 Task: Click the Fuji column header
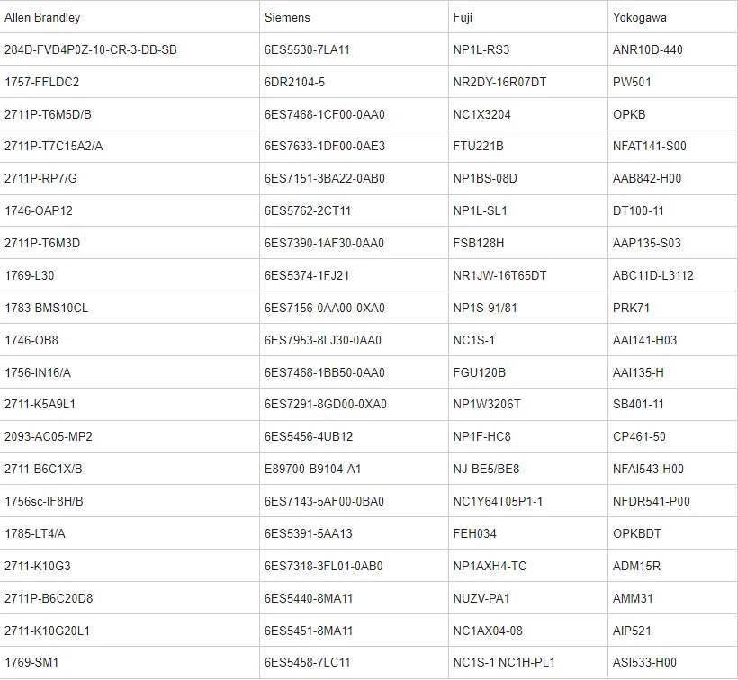463,17
